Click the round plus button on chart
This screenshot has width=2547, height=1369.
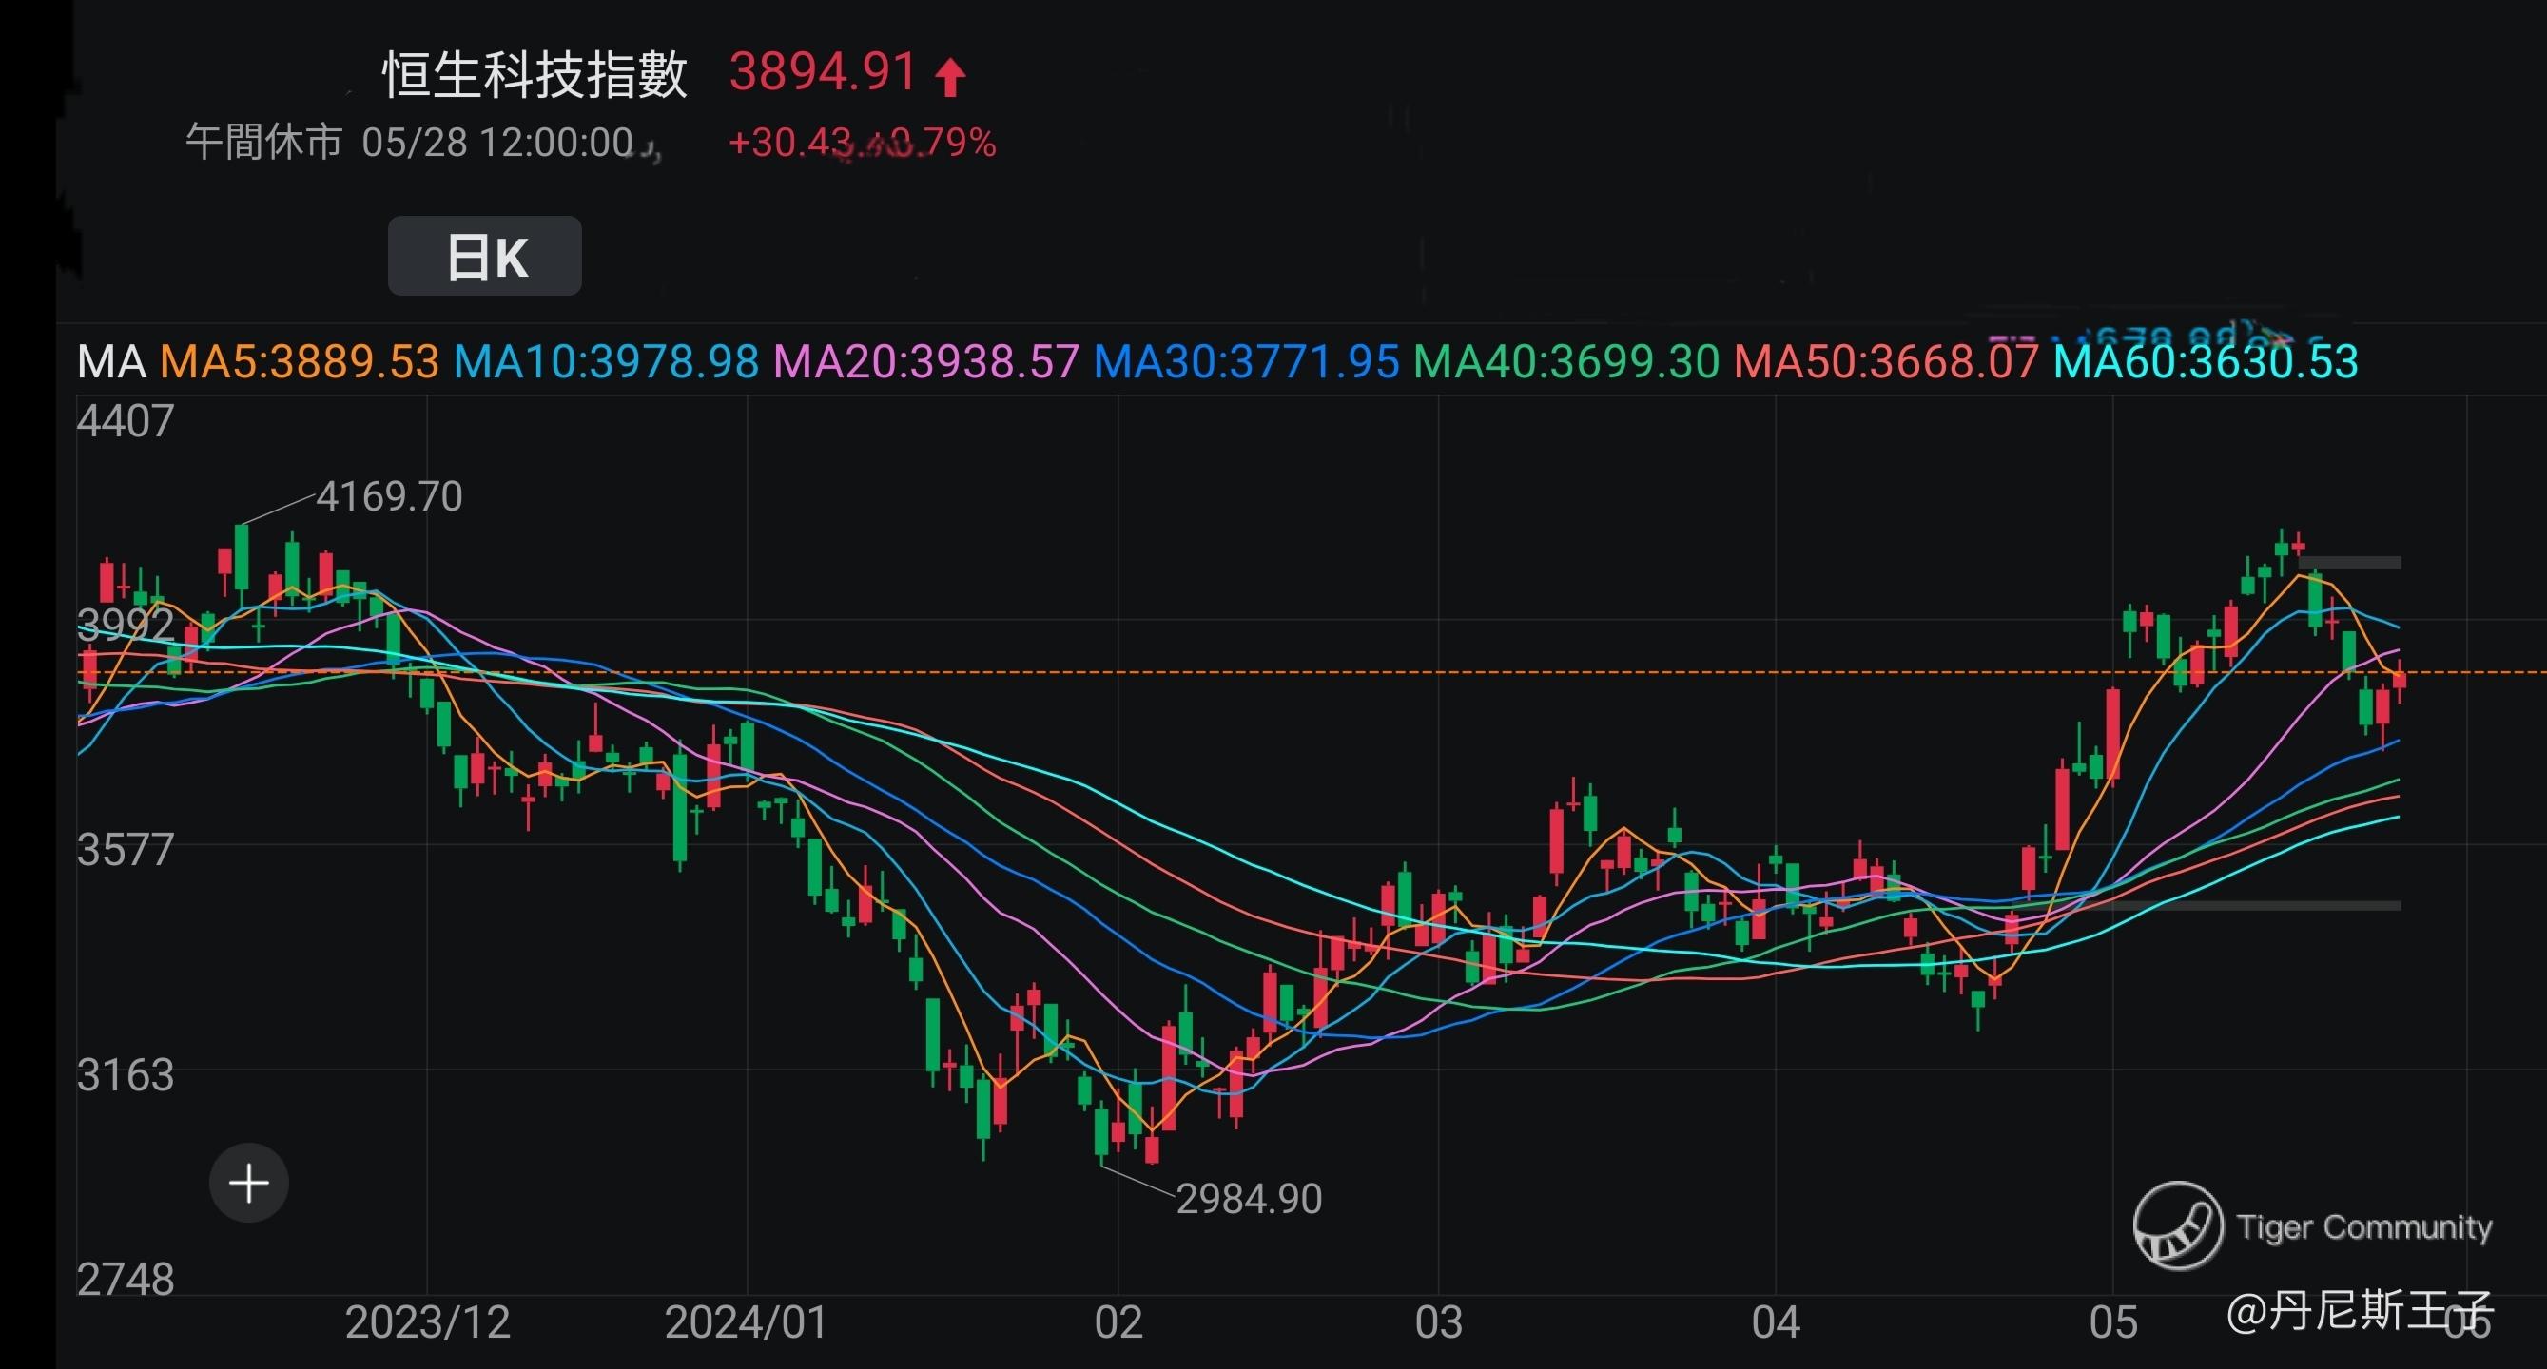coord(249,1184)
